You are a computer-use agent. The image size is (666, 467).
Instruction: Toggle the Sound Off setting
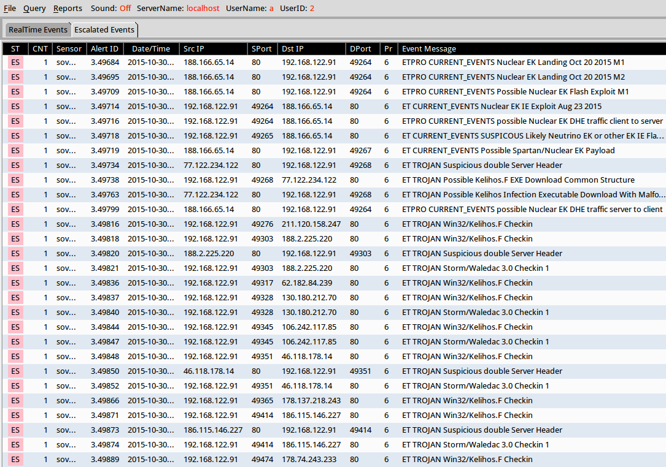click(x=125, y=9)
